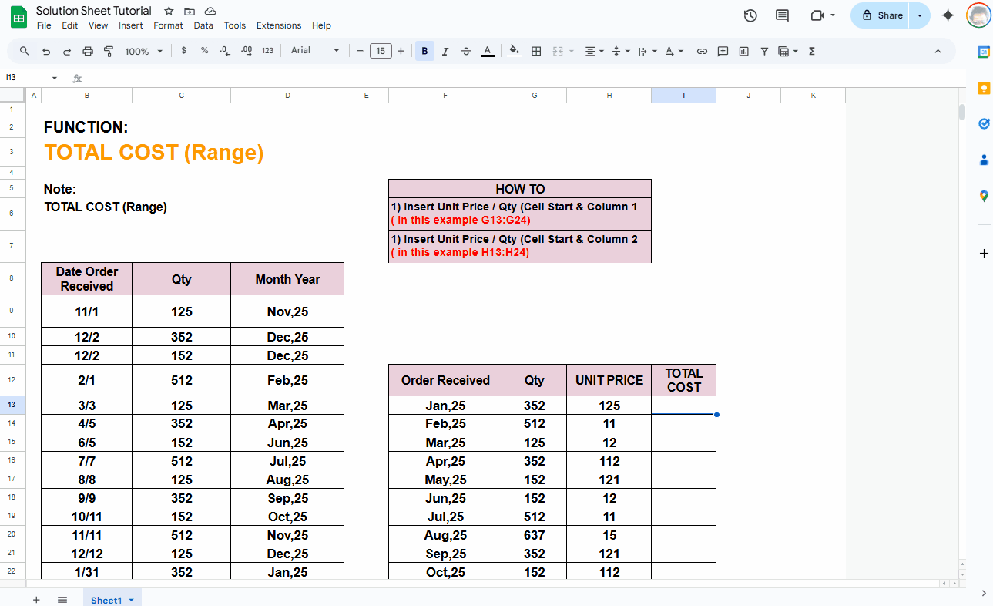Insert a function with sigma icon
Image resolution: width=993 pixels, height=606 pixels.
(811, 51)
